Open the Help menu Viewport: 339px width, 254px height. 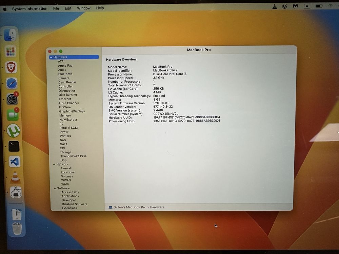tap(100, 8)
